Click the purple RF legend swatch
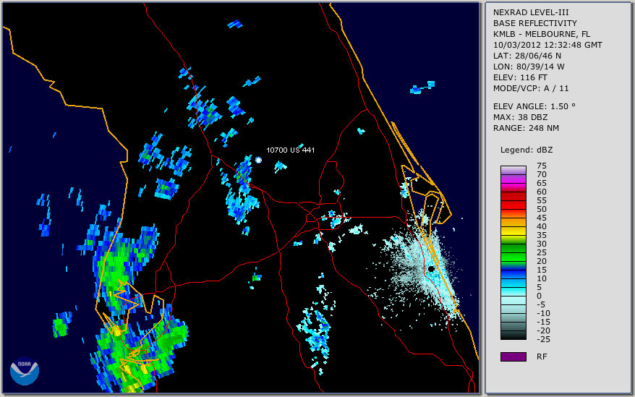The height and width of the screenshot is (397, 635). point(513,357)
